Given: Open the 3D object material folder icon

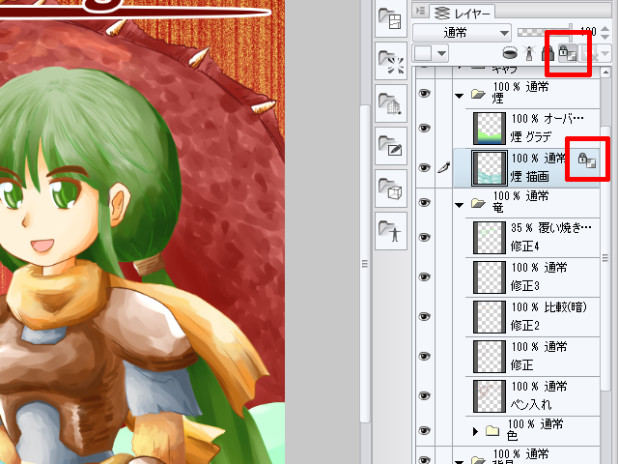Looking at the screenshot, I should [x=390, y=188].
